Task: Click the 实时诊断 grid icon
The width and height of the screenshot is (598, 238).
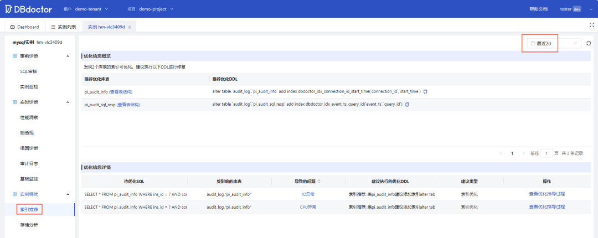Action: pyautogui.click(x=14, y=102)
